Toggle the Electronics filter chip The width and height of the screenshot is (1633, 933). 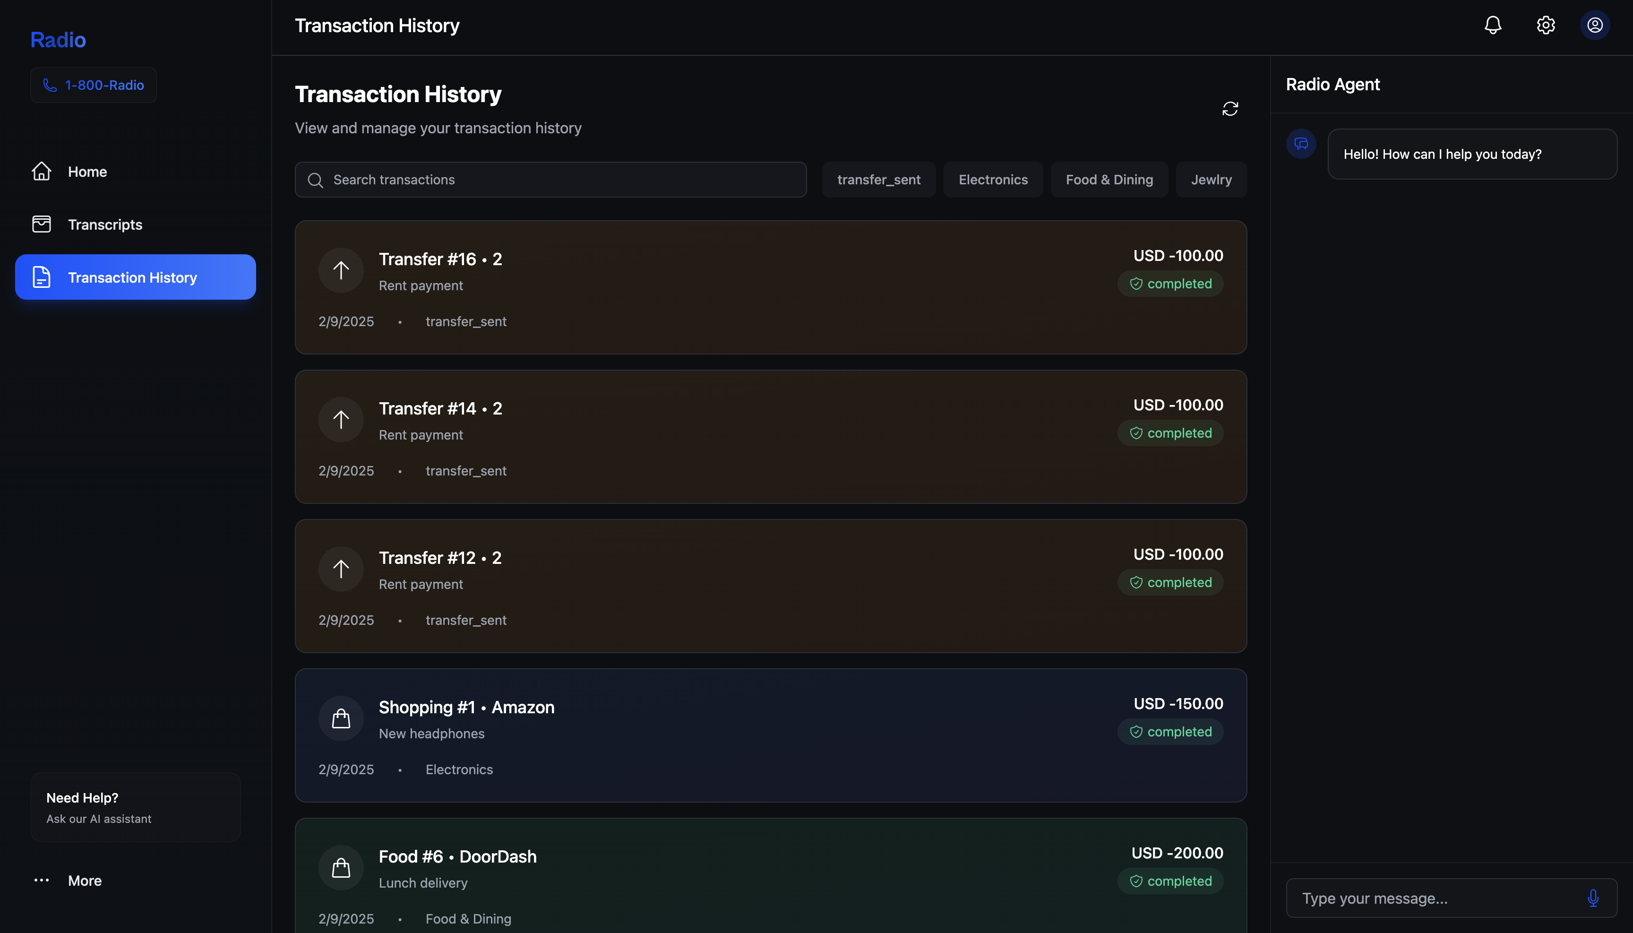coord(992,180)
